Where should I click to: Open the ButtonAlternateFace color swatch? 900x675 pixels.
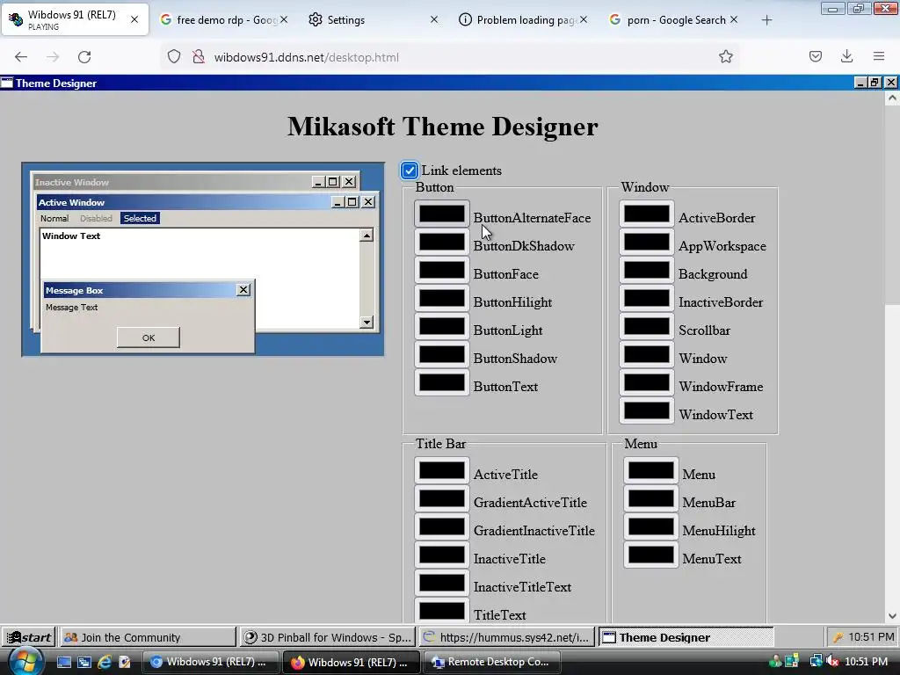pyautogui.click(x=441, y=214)
